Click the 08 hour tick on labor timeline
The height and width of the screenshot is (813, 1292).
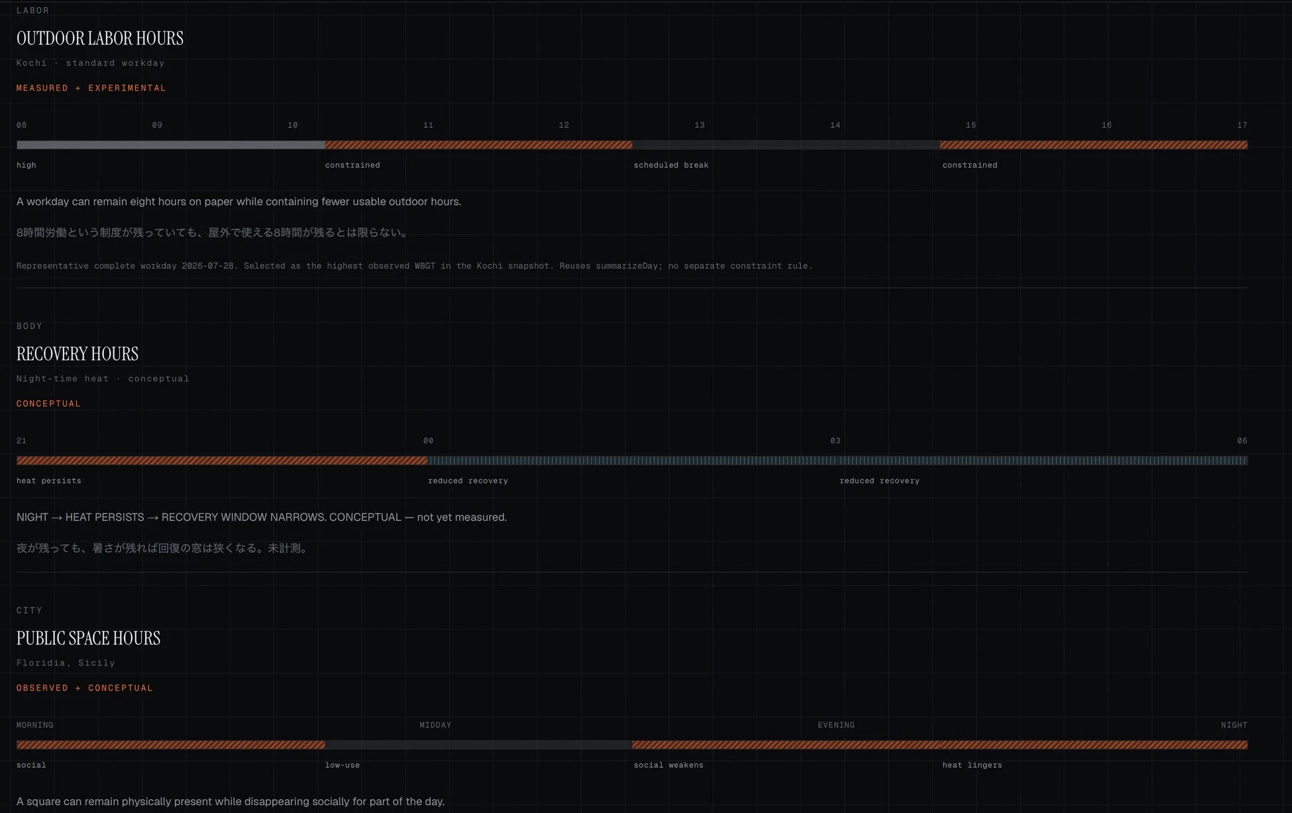(x=22, y=125)
